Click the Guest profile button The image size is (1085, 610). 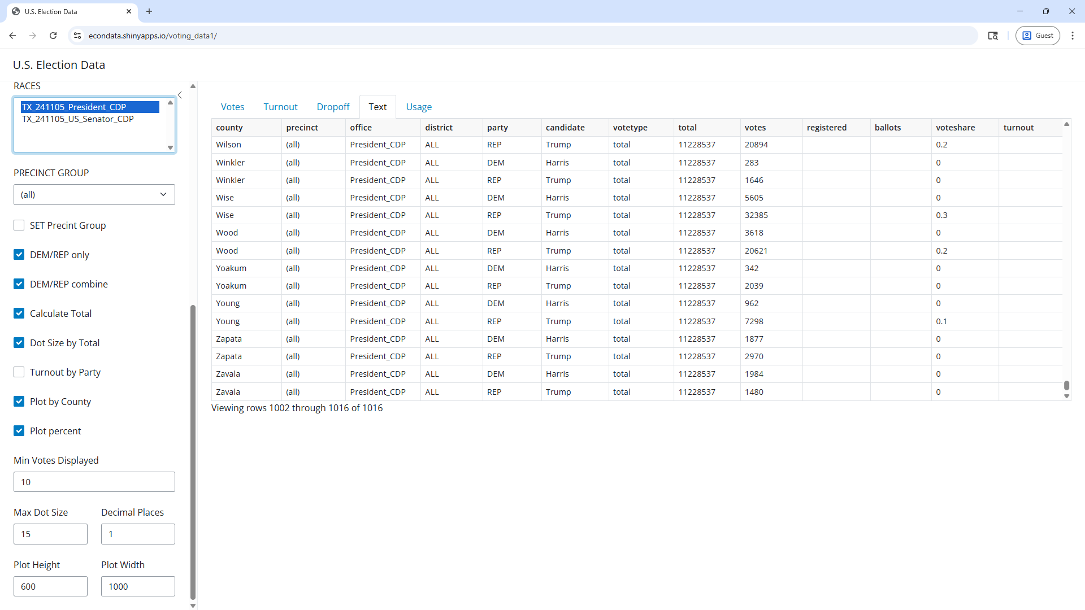pyautogui.click(x=1038, y=36)
